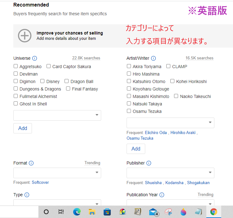Expand the Universe dropdown

point(57,115)
